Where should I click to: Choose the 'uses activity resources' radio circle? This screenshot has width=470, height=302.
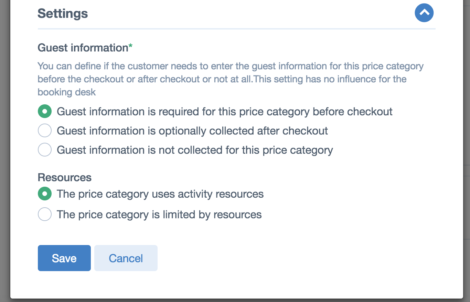pos(45,194)
